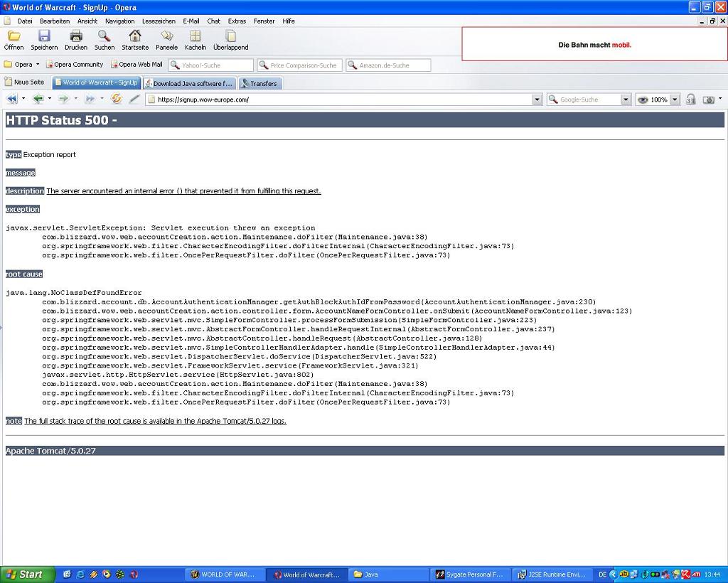Open the Datei menu

[x=25, y=21]
